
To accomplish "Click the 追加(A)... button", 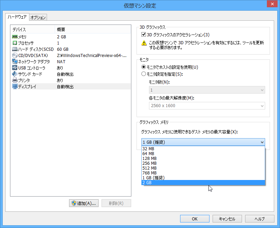I will point(84,203).
